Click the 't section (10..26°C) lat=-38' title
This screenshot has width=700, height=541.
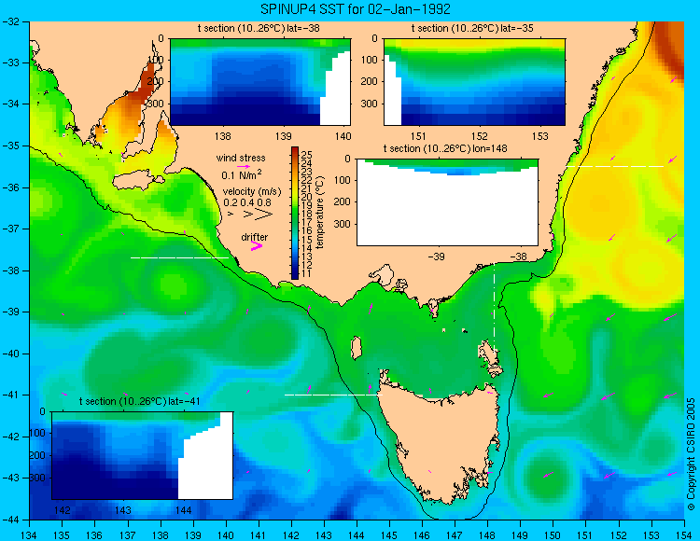(259, 29)
